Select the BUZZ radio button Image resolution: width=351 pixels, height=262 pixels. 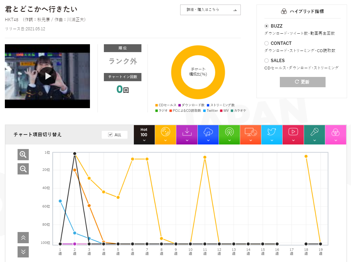267,26
